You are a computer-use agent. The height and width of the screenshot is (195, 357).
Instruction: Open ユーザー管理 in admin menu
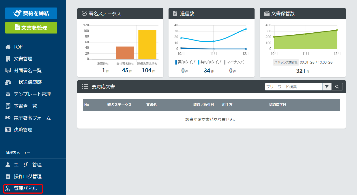[27, 165]
